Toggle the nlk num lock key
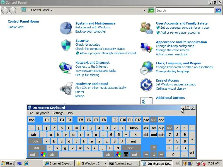Image resolution: width=223 pixels, height=167 pixels. pos(169,128)
